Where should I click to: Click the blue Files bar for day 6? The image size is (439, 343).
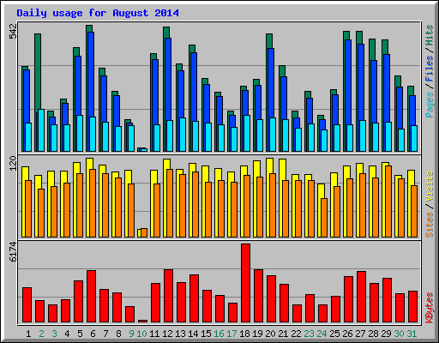coord(92,75)
